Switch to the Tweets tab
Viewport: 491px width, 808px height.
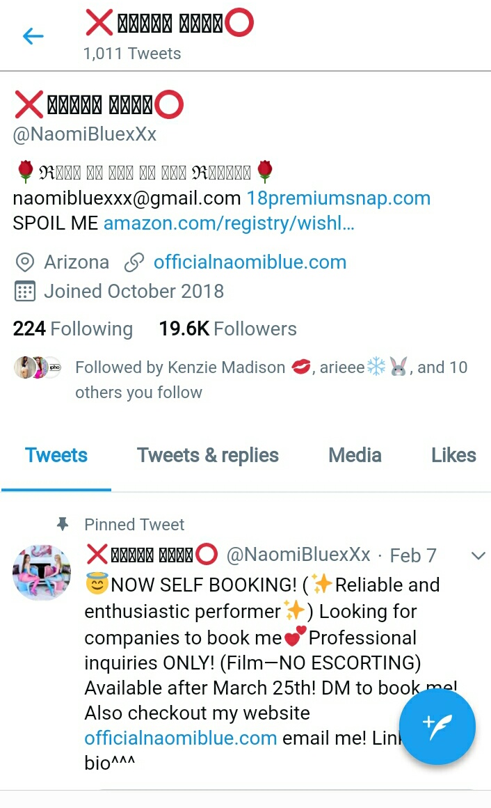56,456
